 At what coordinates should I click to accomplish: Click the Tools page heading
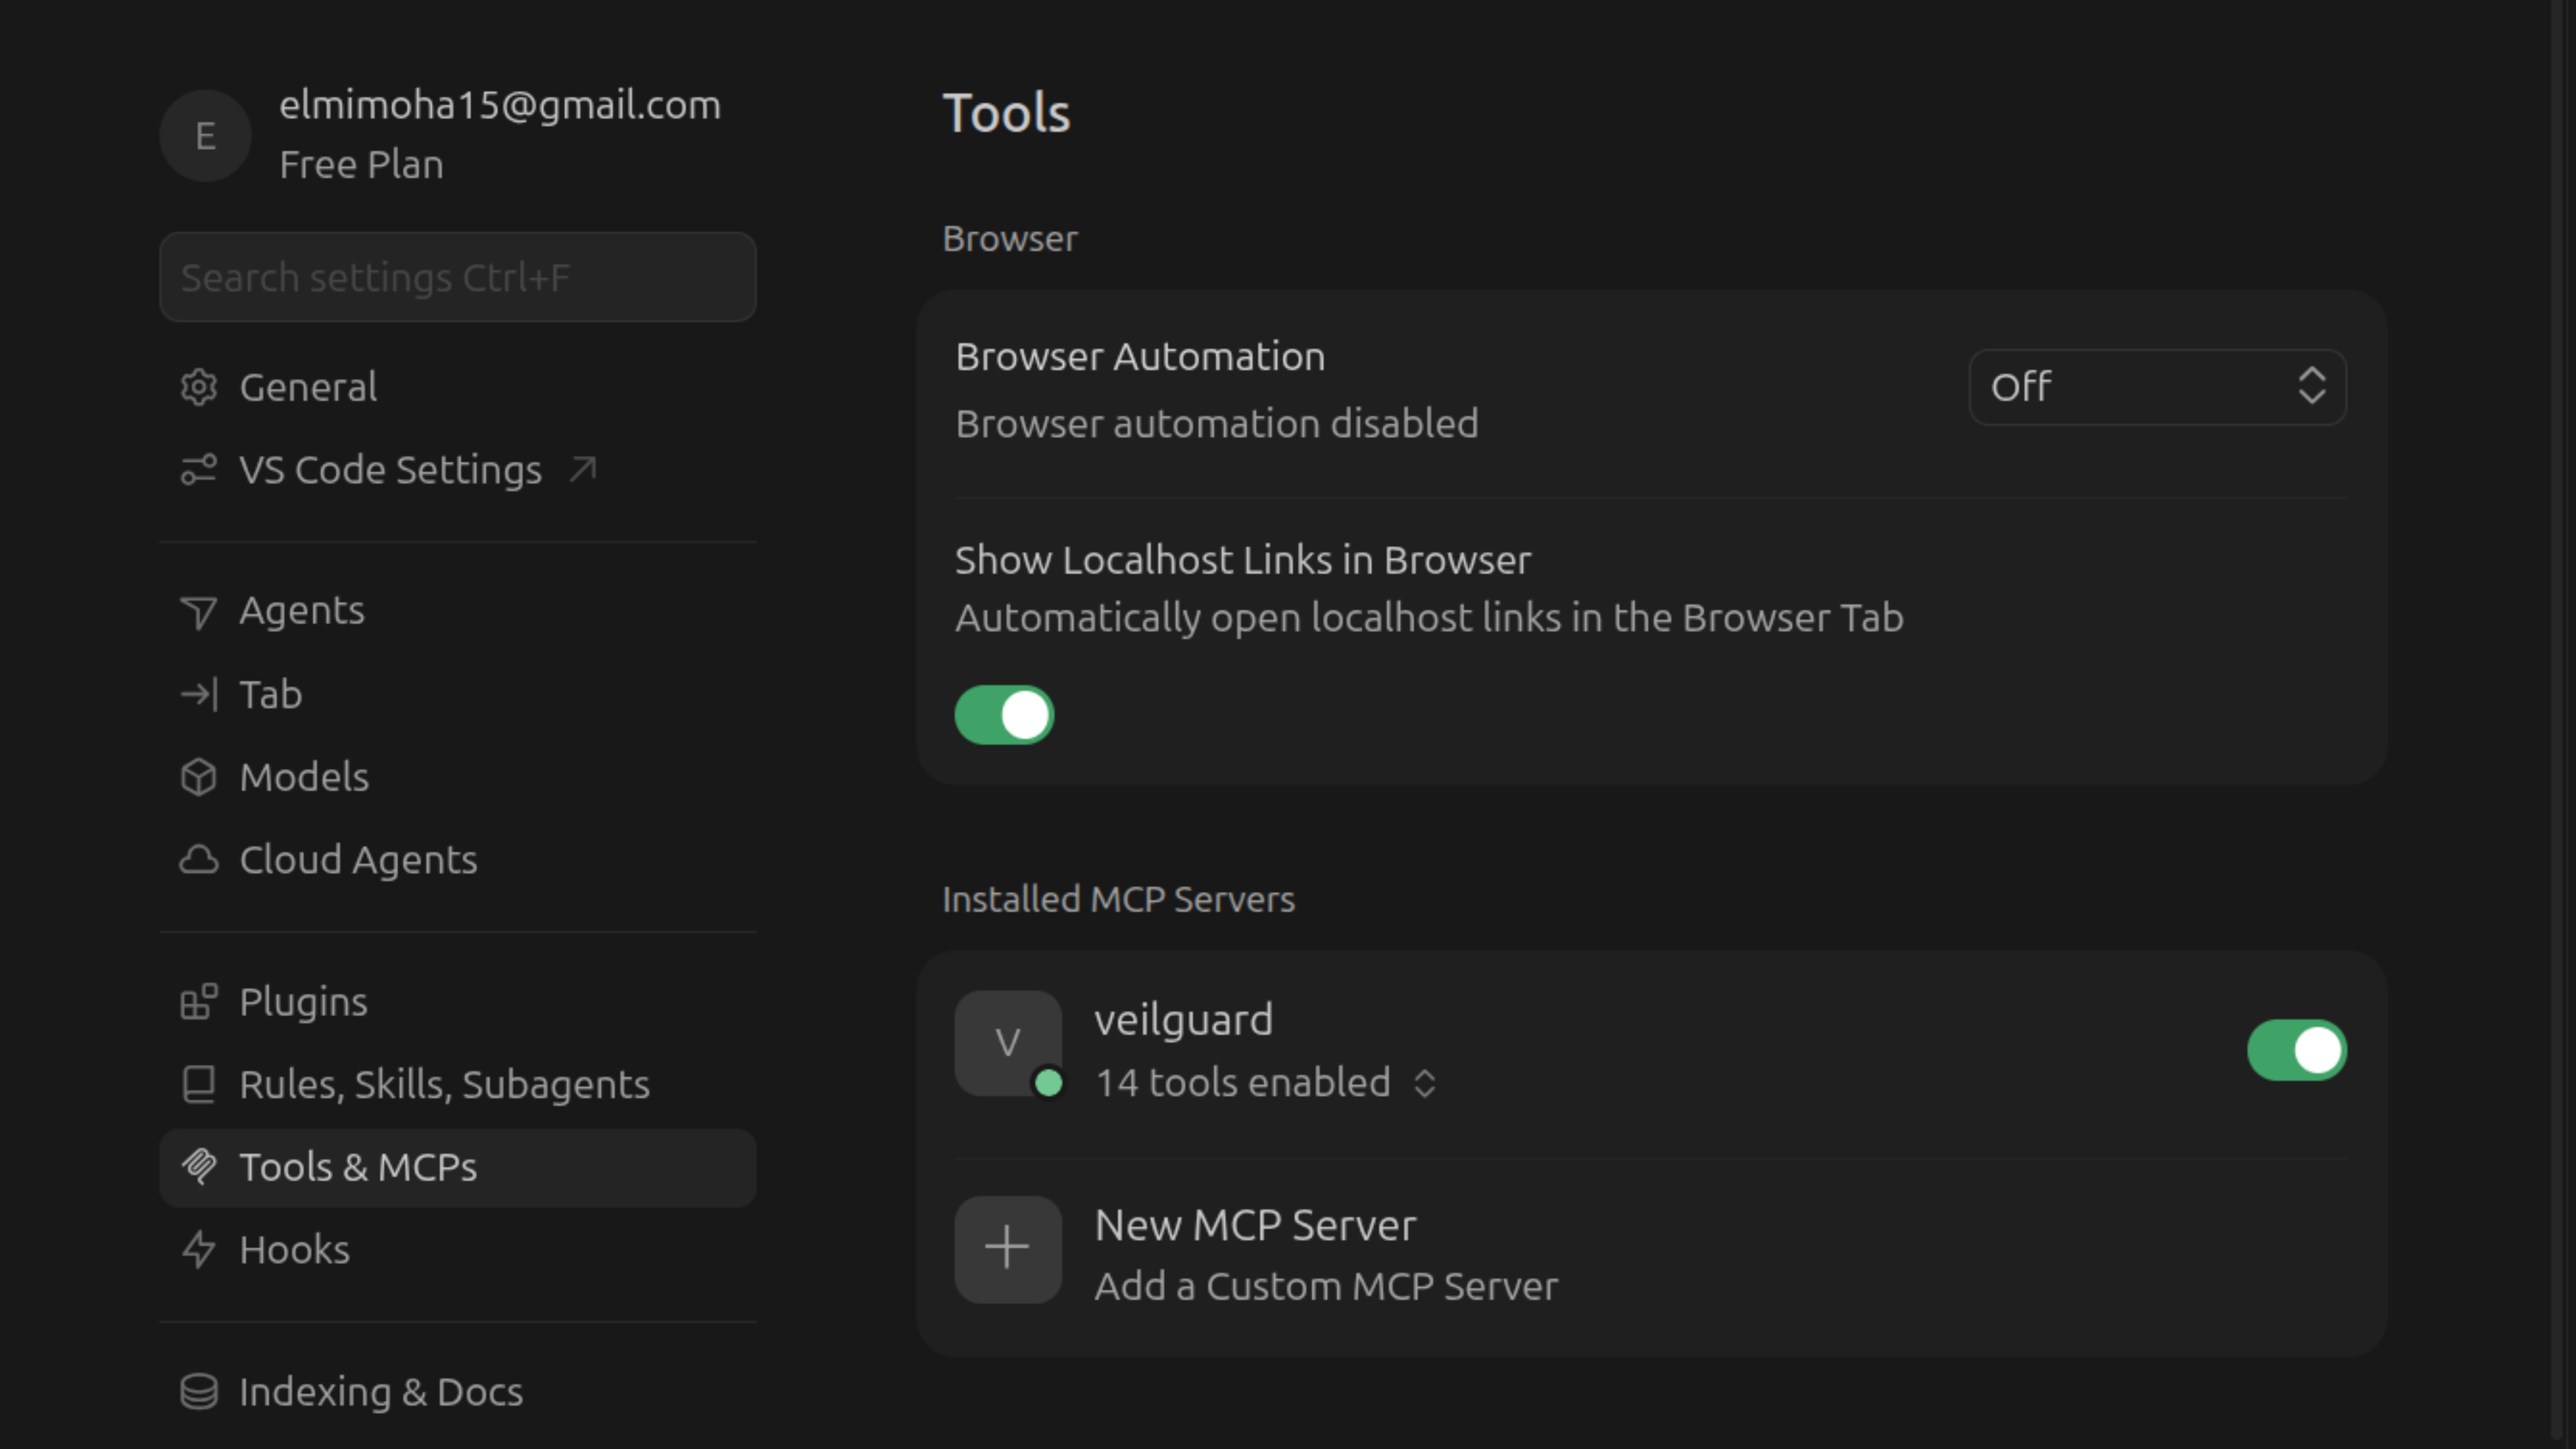(x=1006, y=112)
